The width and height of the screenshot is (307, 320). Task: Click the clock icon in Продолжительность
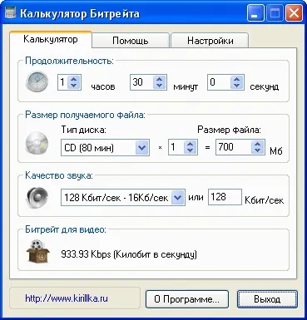tap(37, 81)
